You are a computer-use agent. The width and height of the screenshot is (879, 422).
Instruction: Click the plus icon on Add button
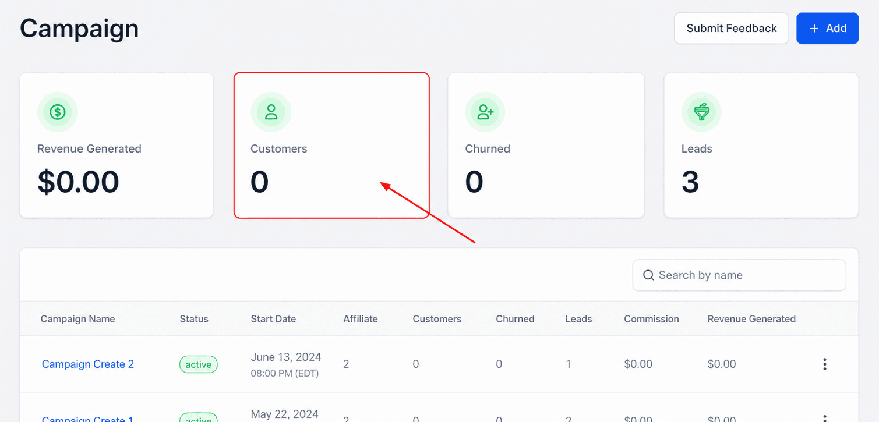(x=814, y=29)
